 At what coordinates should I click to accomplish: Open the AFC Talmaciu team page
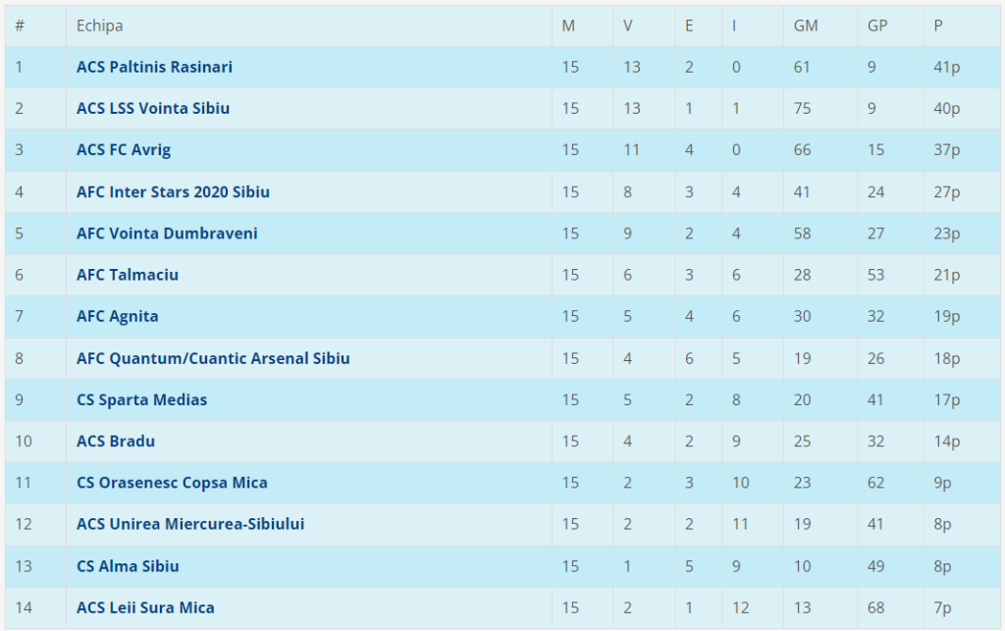(x=128, y=275)
